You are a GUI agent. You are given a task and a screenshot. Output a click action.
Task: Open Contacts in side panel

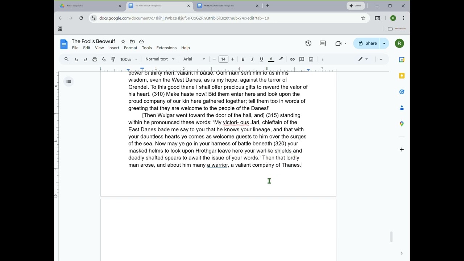coord(402,108)
